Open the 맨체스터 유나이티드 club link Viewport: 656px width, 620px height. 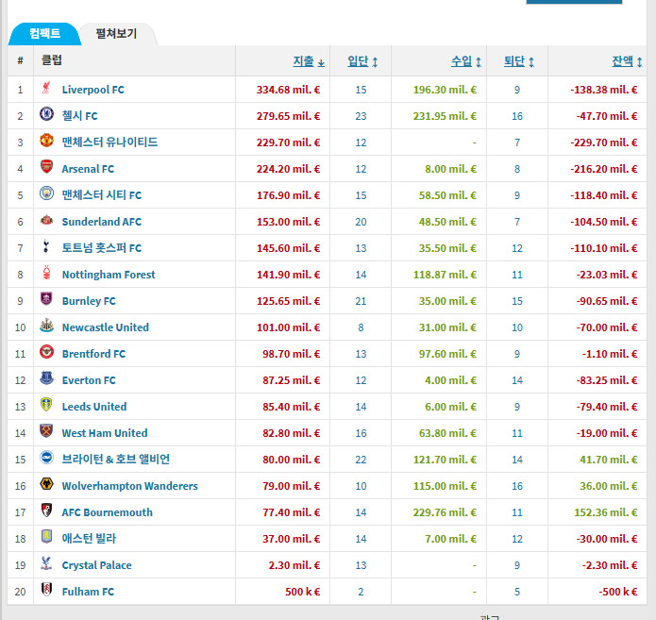click(109, 142)
